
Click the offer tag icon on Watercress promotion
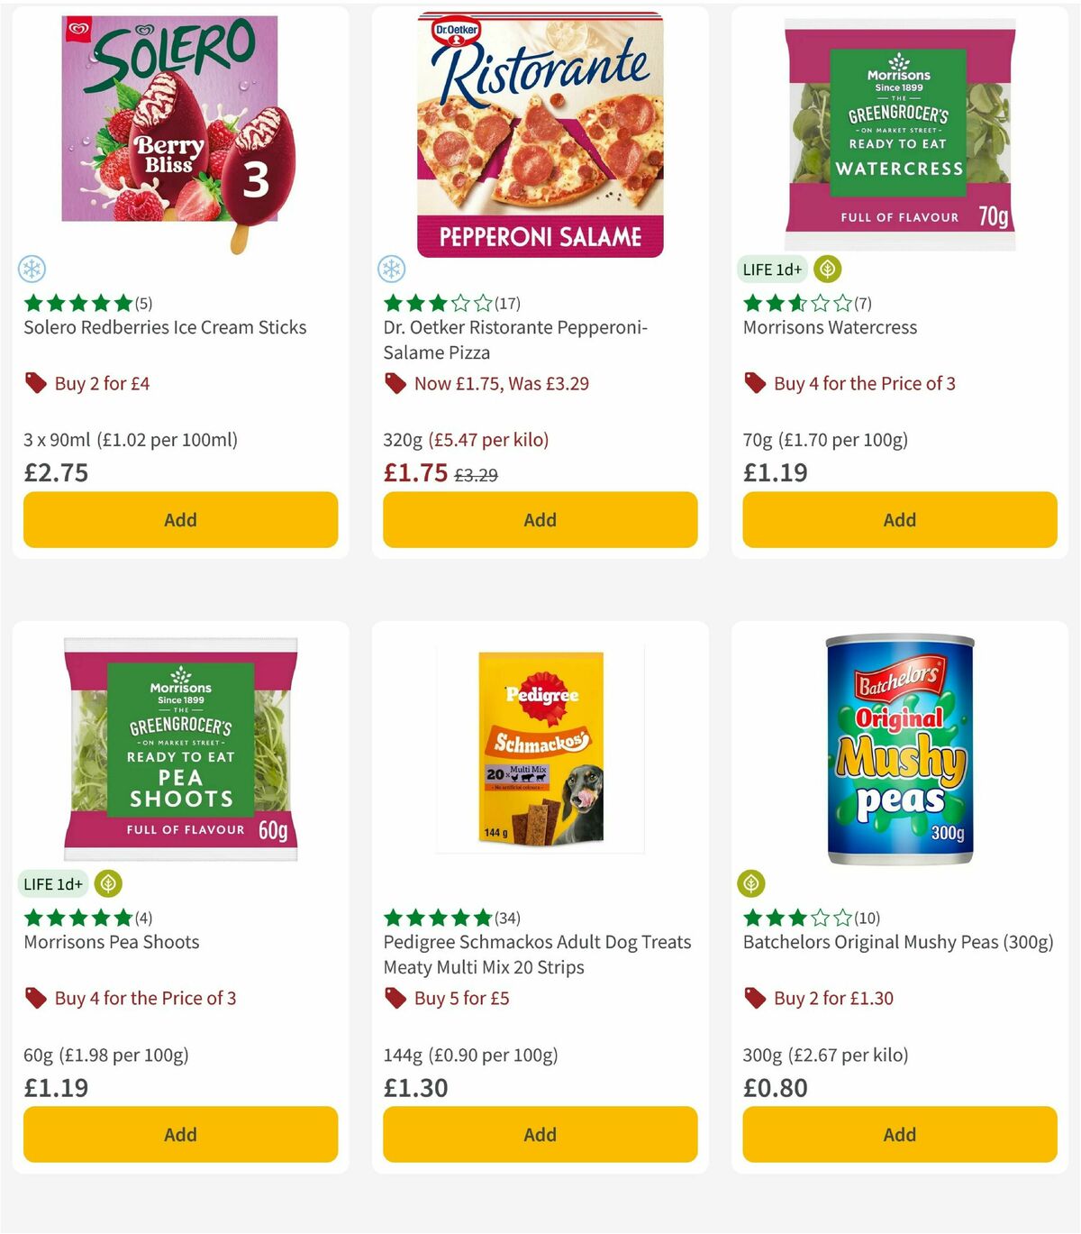[754, 383]
